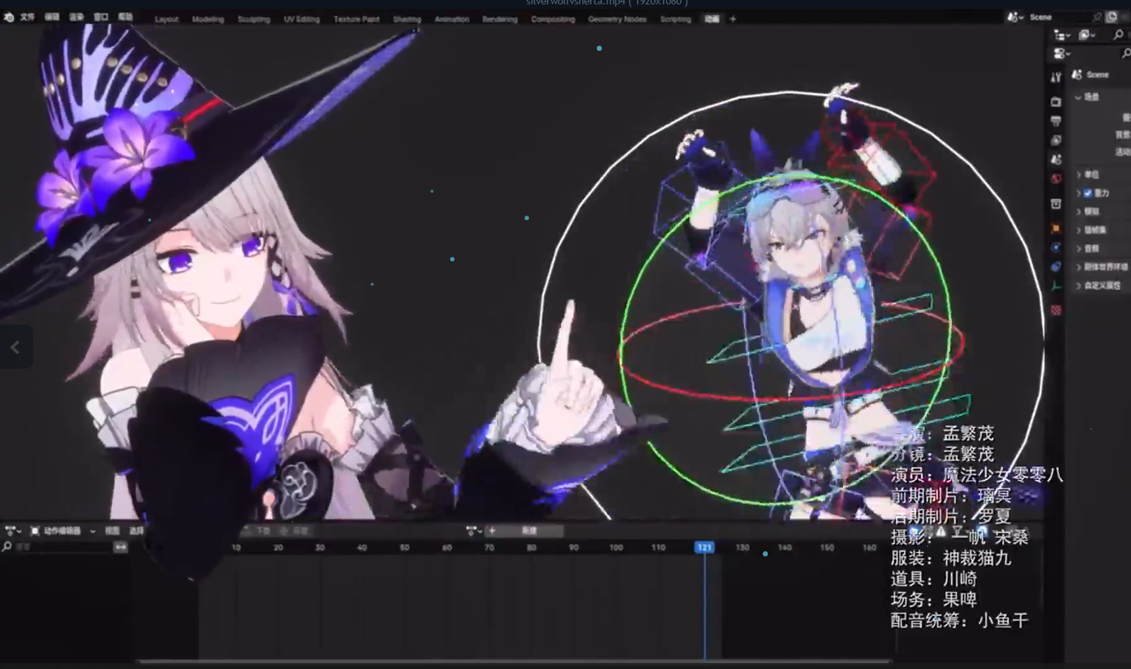Switch to the Compositing workspace tab
1131x669 pixels.
point(553,19)
